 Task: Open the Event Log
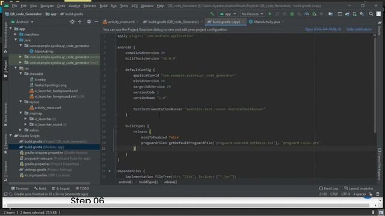[x=328, y=188]
